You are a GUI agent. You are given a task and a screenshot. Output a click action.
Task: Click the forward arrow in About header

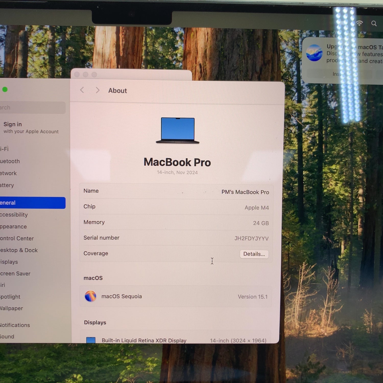97,90
